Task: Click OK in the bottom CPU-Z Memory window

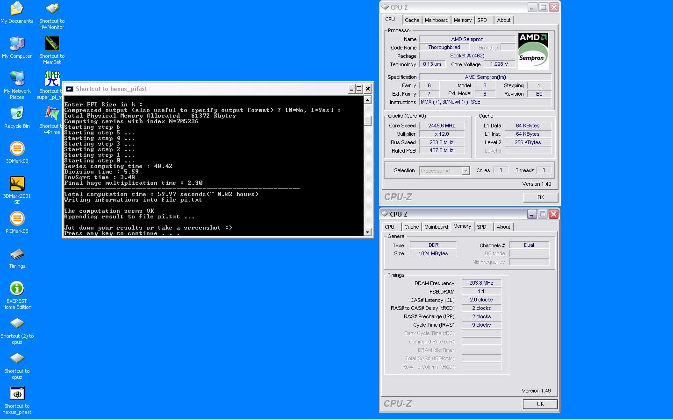Action: click(x=540, y=404)
